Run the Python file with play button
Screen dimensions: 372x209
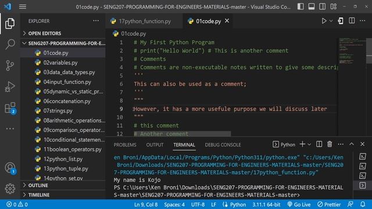coord(324,21)
